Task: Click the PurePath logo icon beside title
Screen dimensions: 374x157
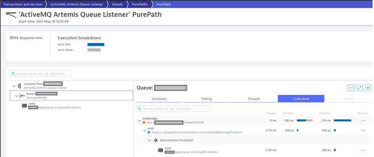Action: (x=10, y=15)
